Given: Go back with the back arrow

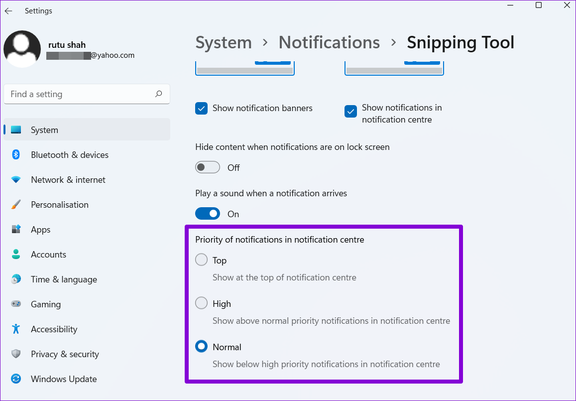Looking at the screenshot, I should 8,10.
